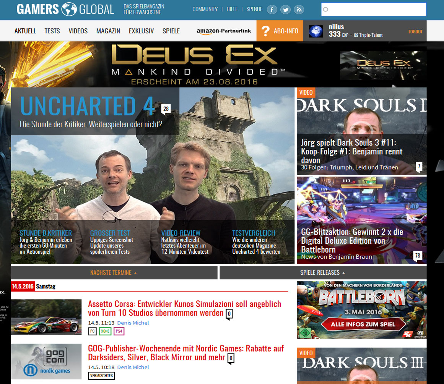
Task: Click ALLE INFOS ZUM SPIEL Battleborn button
Action: click(363, 324)
